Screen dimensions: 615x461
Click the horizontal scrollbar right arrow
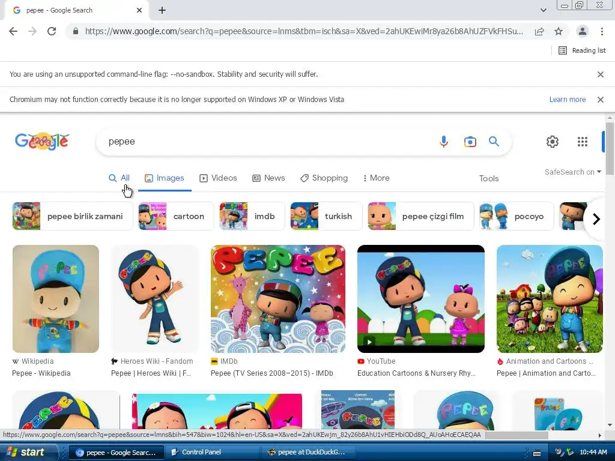(599, 435)
